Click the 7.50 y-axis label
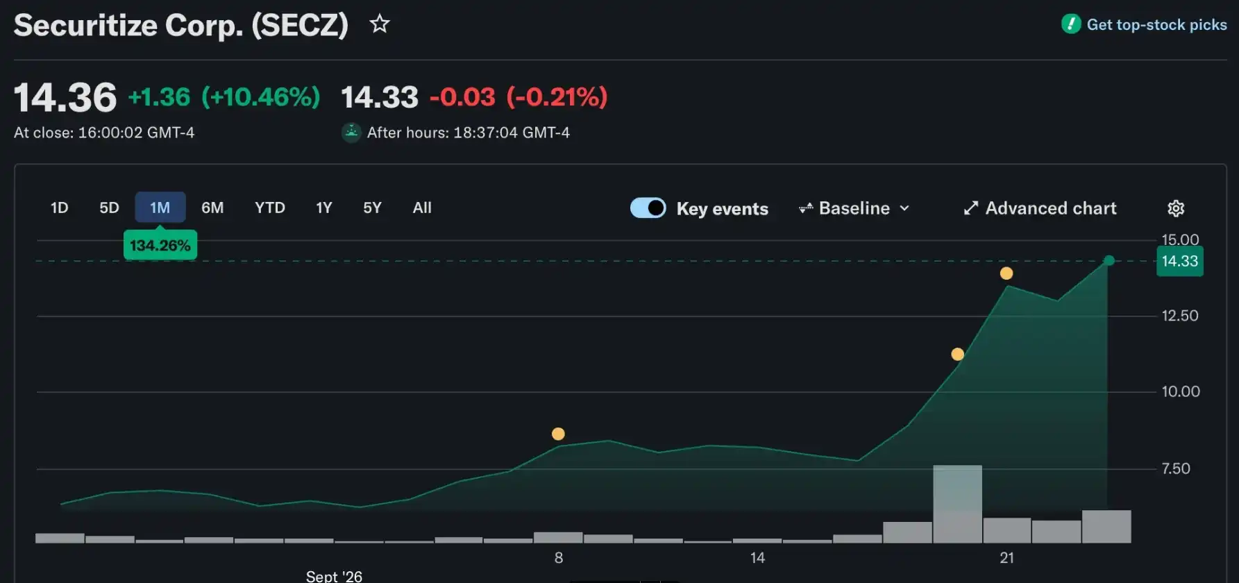The image size is (1239, 583). click(1176, 468)
